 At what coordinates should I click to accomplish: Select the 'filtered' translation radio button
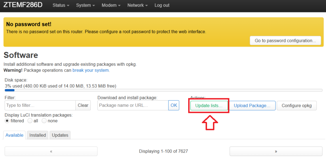(x=7, y=121)
